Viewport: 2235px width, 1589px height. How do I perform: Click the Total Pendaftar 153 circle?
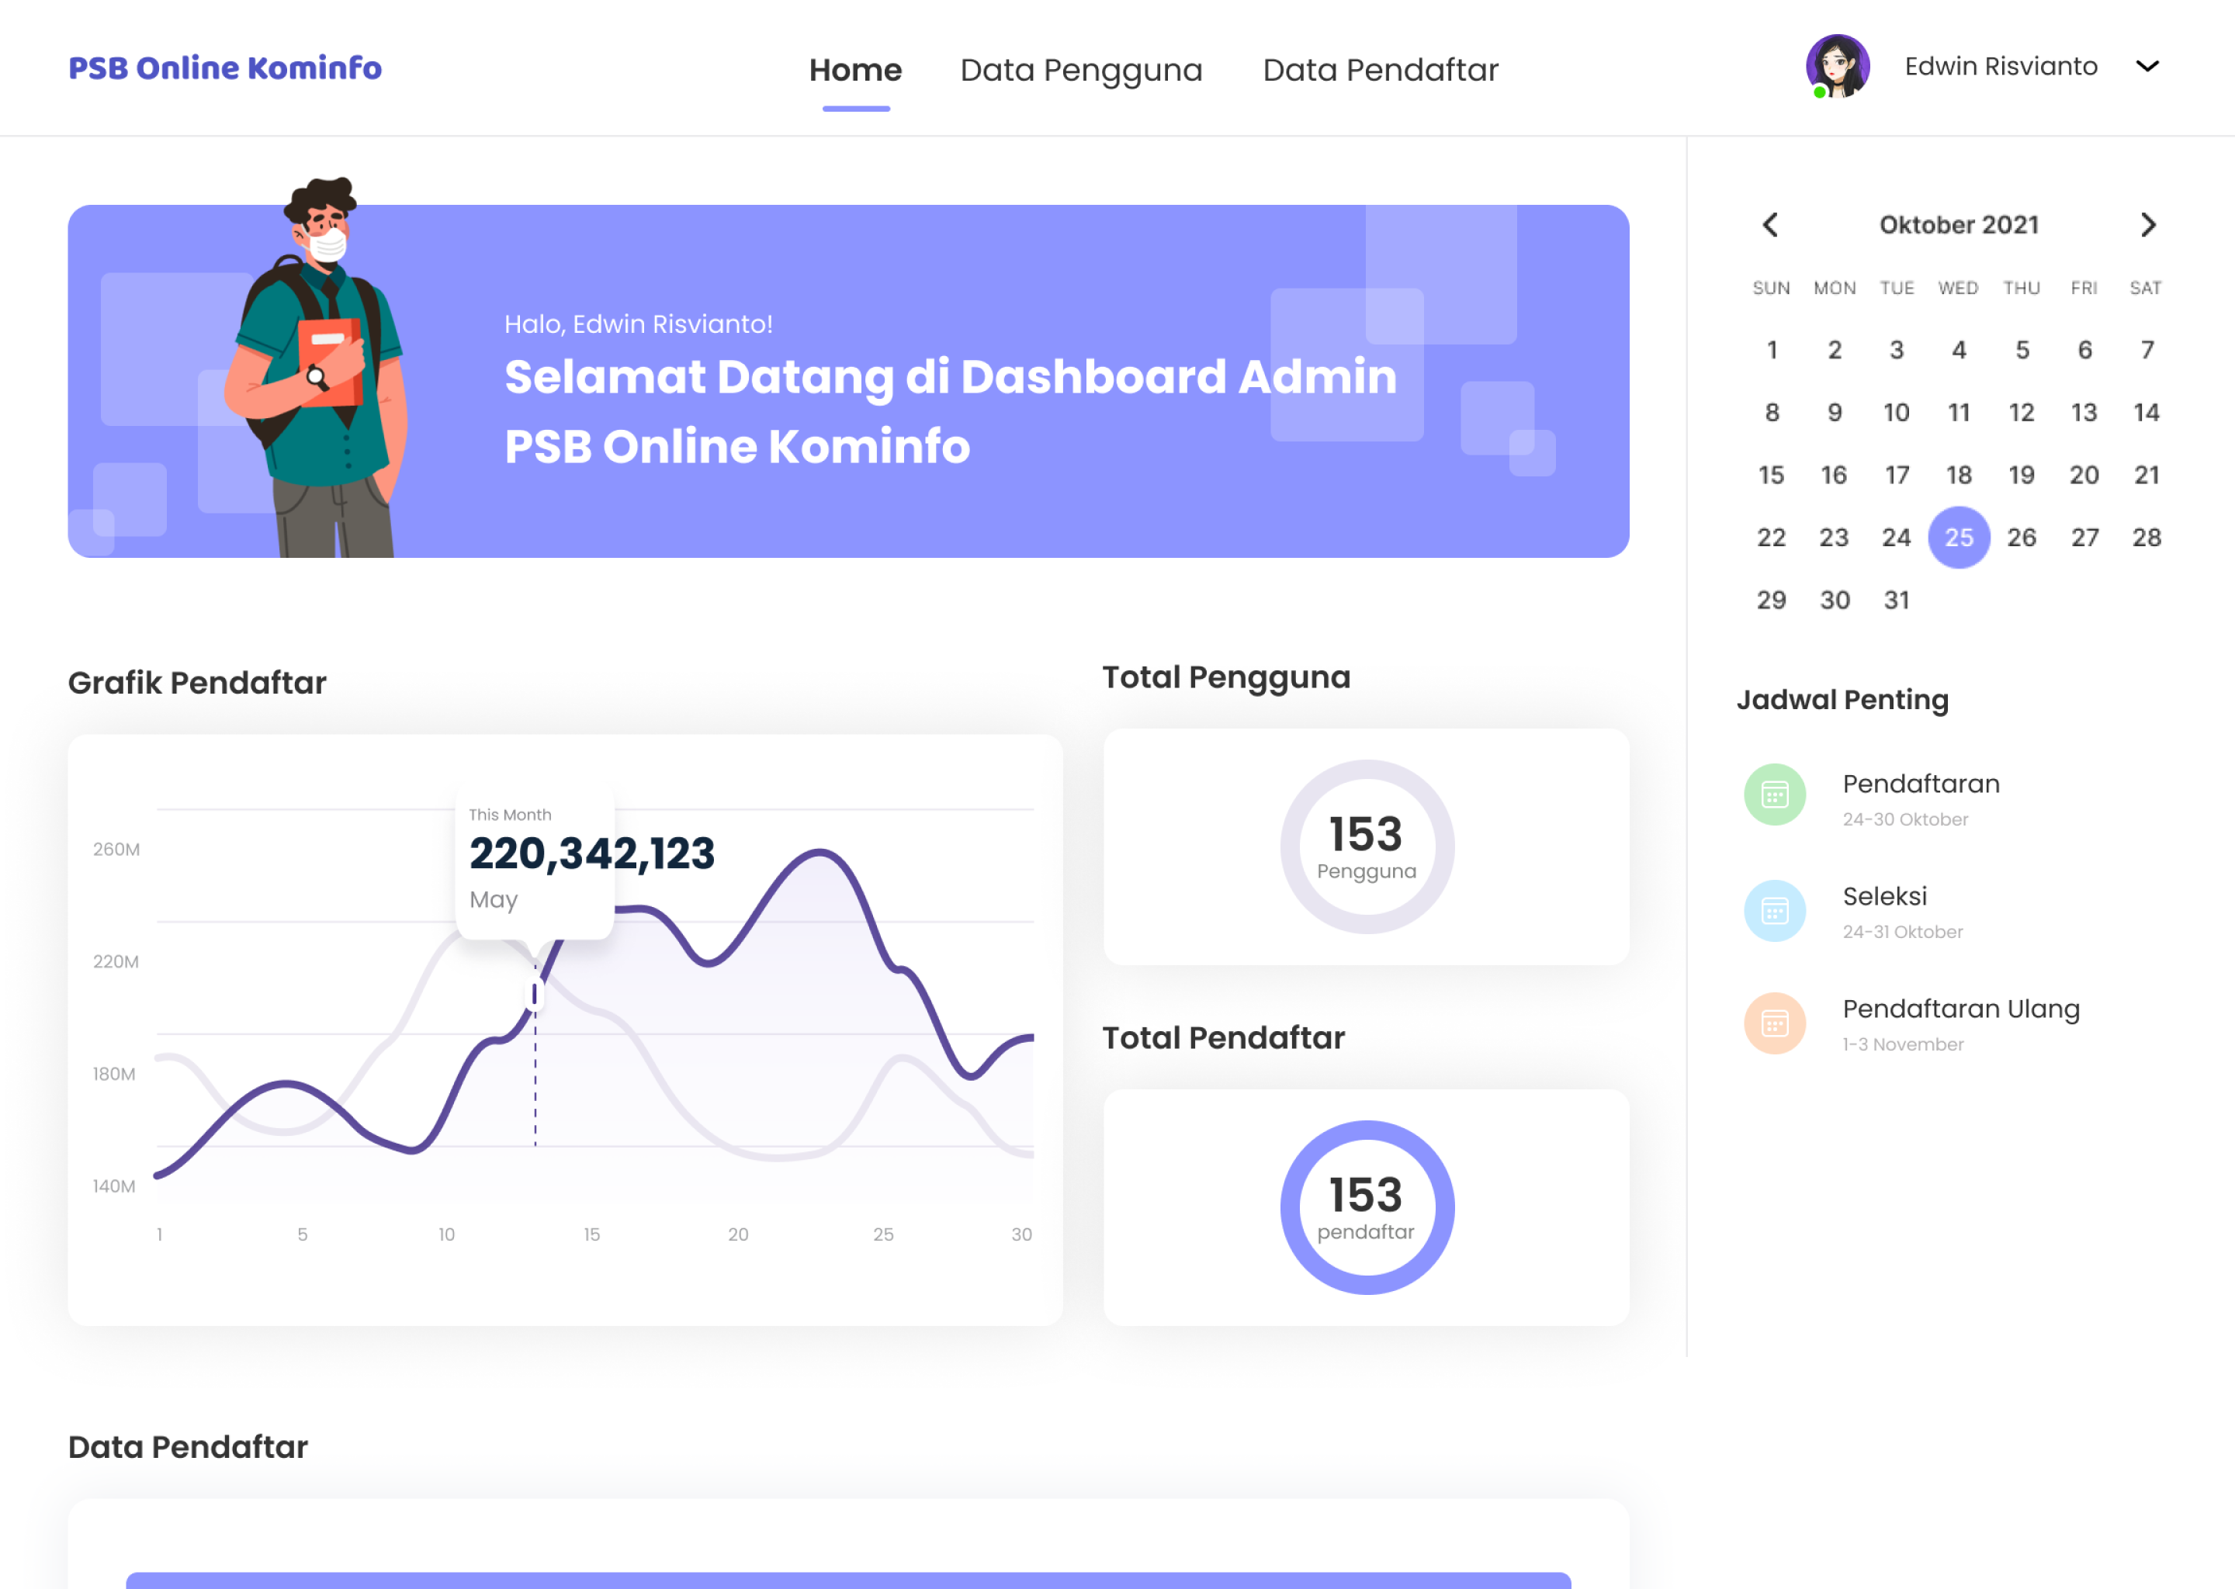tap(1366, 1207)
